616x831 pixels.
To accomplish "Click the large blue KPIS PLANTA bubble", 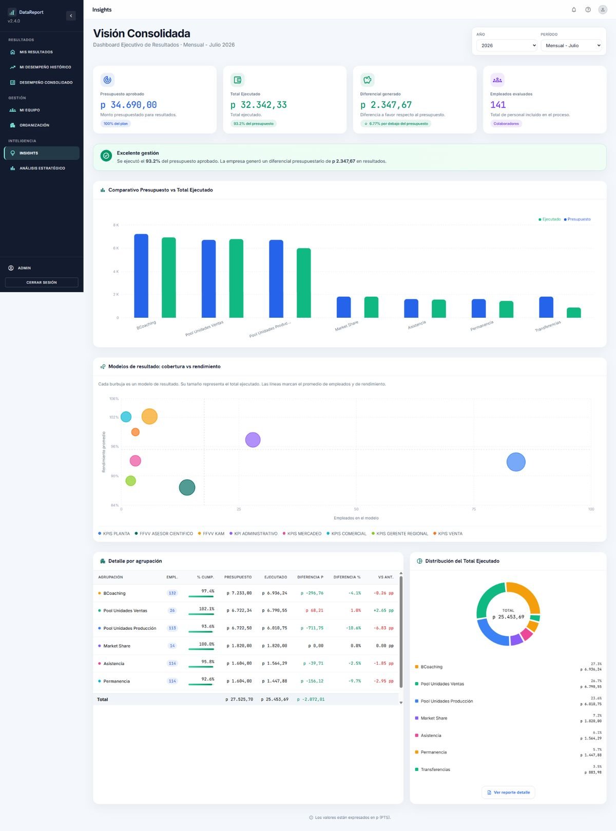I will tap(516, 462).
